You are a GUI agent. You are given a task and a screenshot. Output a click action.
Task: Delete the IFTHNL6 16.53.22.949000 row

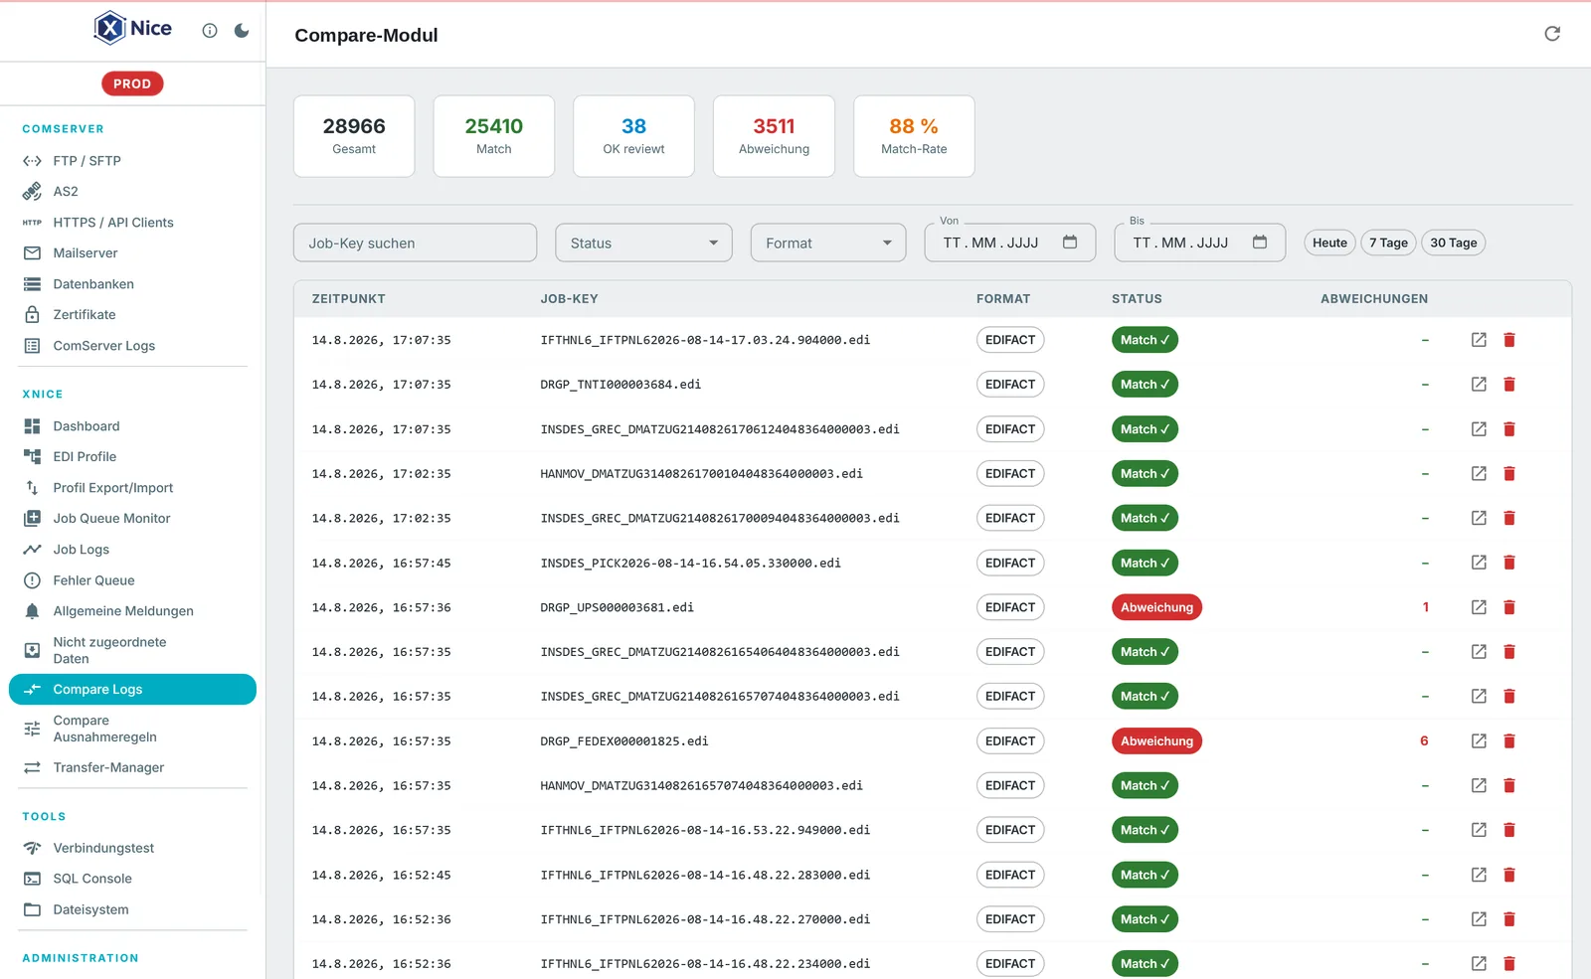1509,830
